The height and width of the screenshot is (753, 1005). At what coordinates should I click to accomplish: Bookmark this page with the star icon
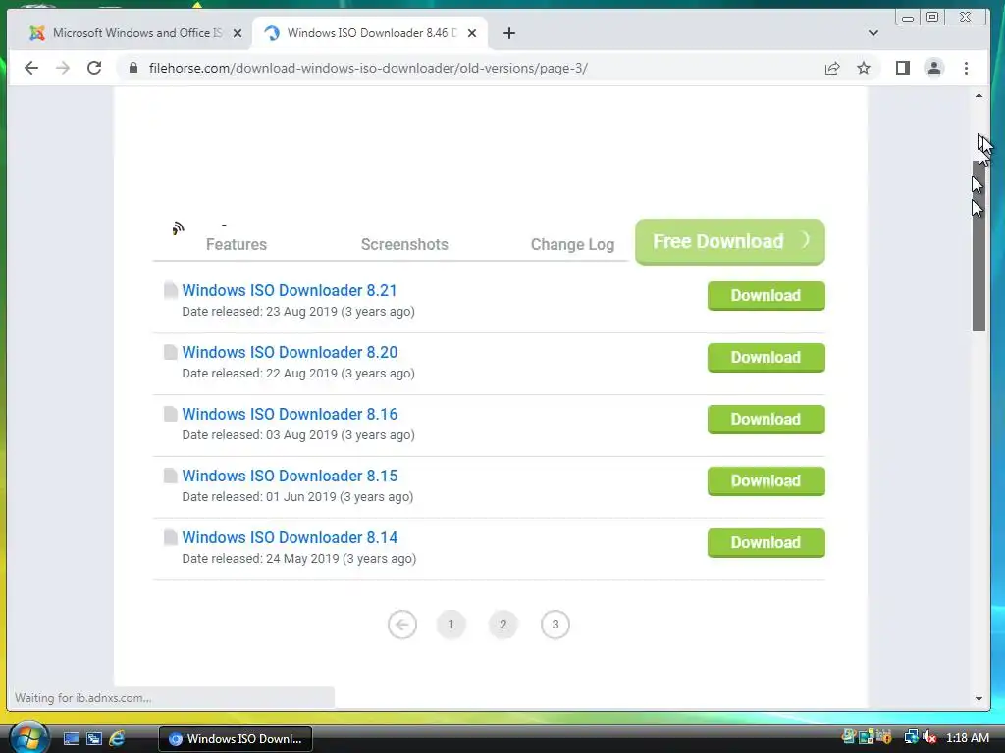click(864, 68)
